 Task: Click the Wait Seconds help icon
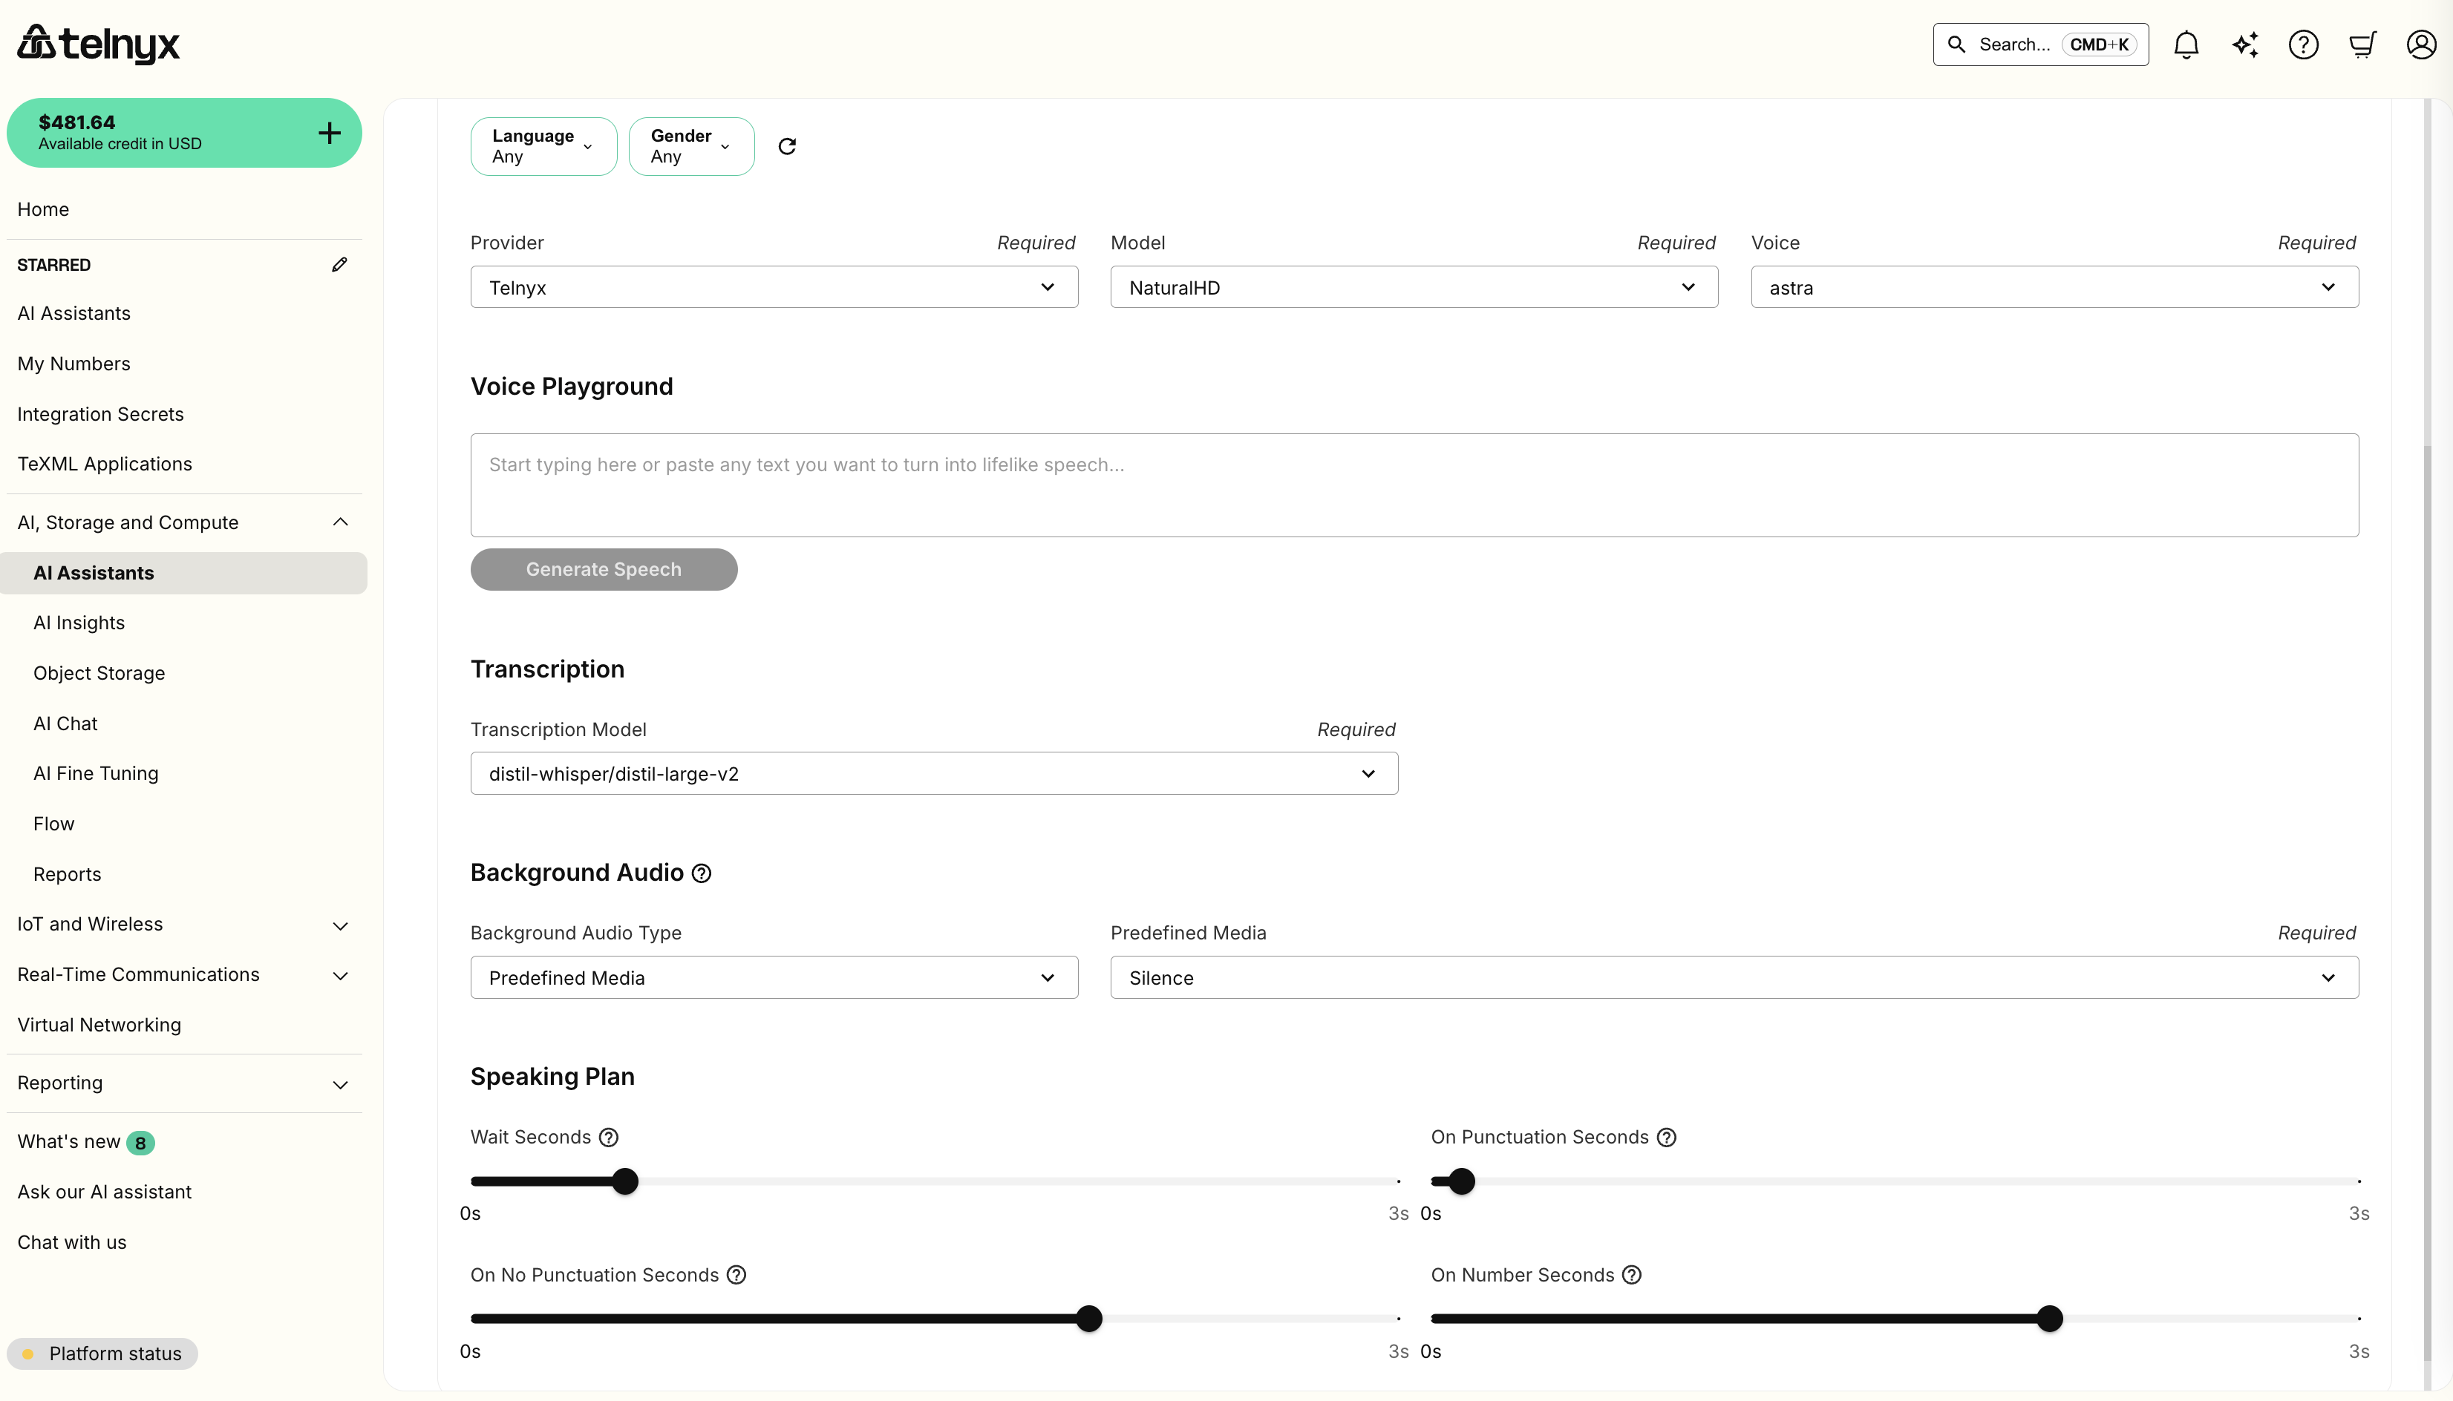(607, 1136)
